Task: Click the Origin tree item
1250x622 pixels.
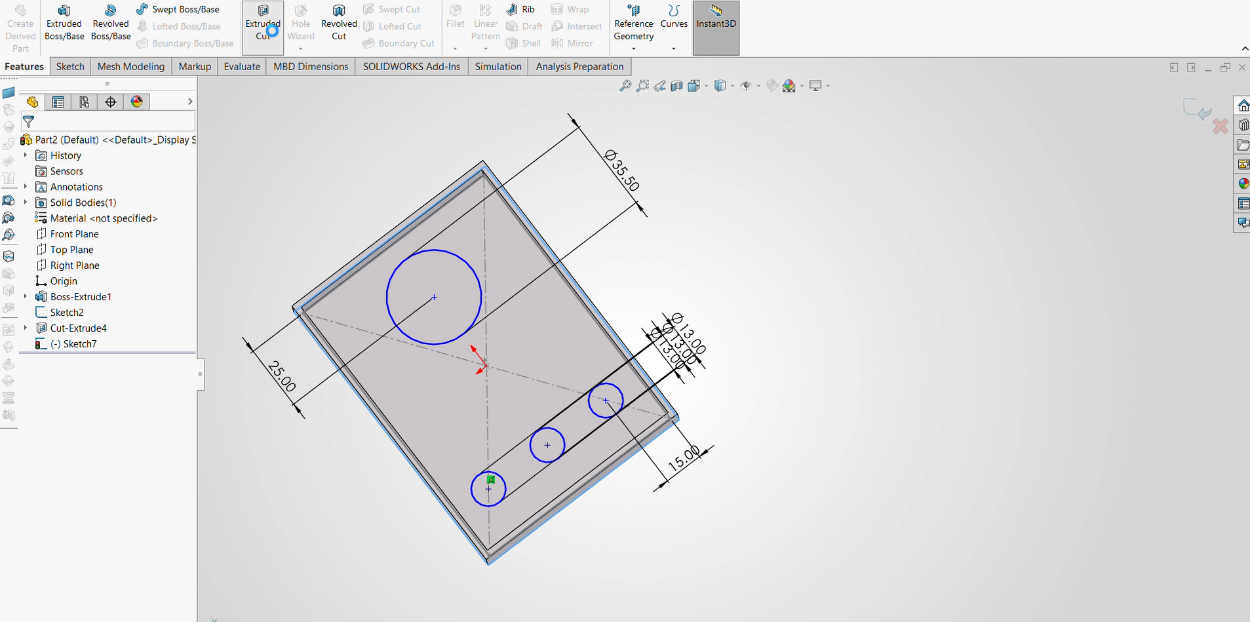Action: [56, 281]
